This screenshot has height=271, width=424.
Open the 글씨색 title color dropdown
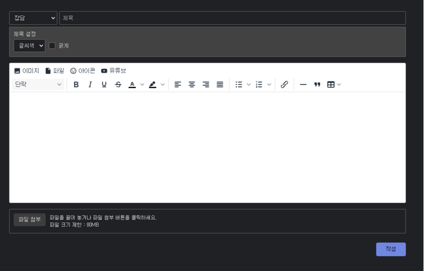pyautogui.click(x=30, y=46)
